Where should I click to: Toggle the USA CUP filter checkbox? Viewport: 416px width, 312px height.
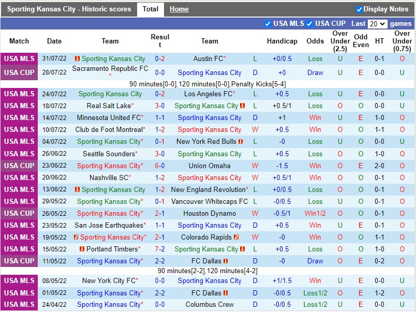[309, 23]
